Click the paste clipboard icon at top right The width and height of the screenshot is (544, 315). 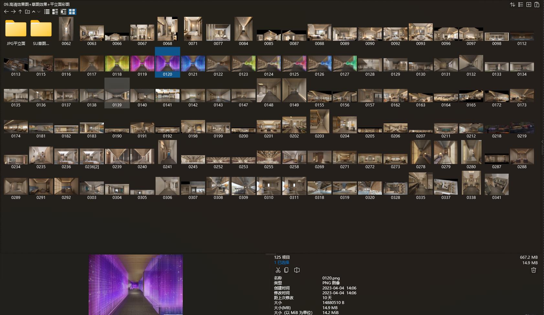coord(537,5)
